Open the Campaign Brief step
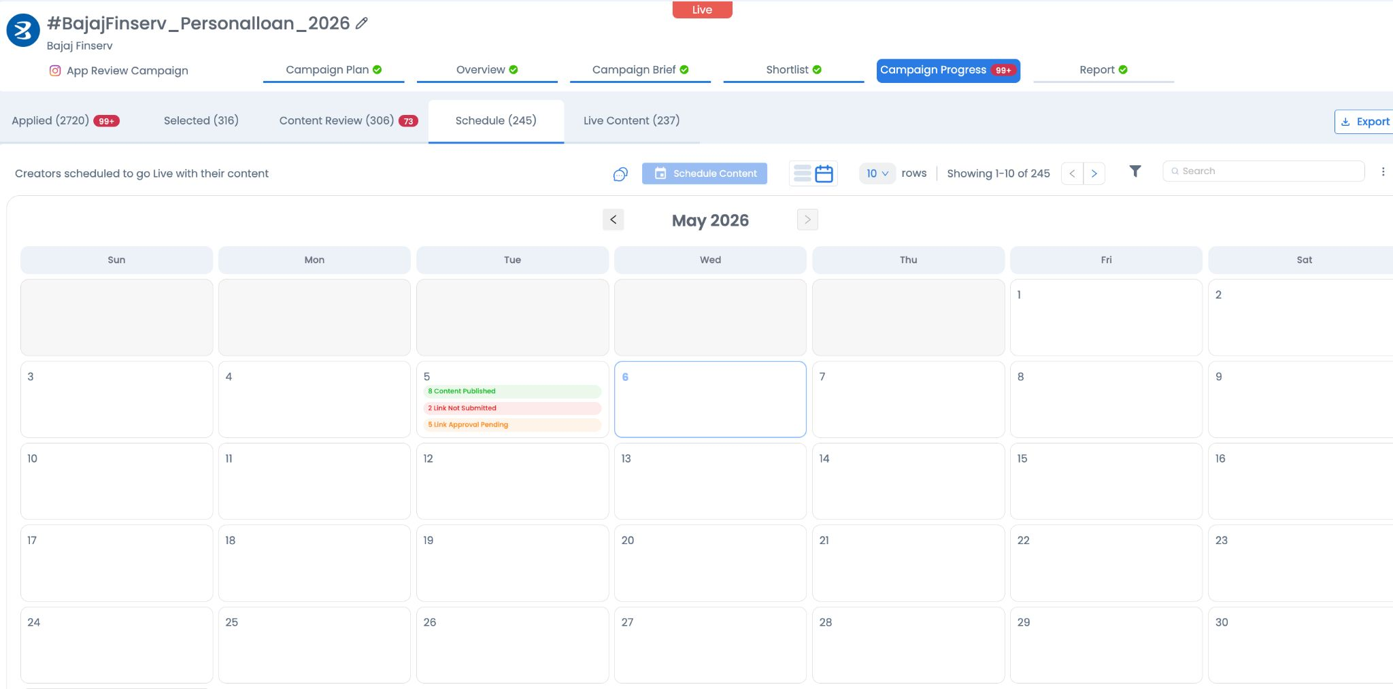The width and height of the screenshot is (1393, 689). pos(640,70)
